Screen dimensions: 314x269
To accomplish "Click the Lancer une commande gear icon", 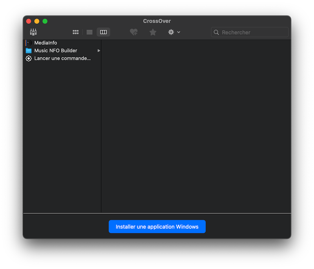I will pos(29,58).
